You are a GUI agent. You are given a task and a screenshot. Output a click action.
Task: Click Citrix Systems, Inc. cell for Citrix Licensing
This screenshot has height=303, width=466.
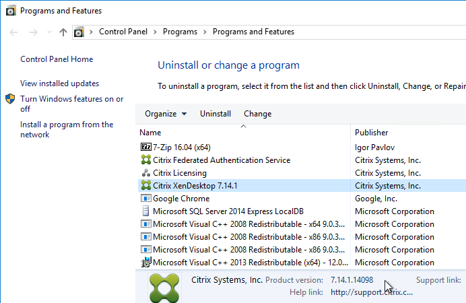(x=388, y=173)
